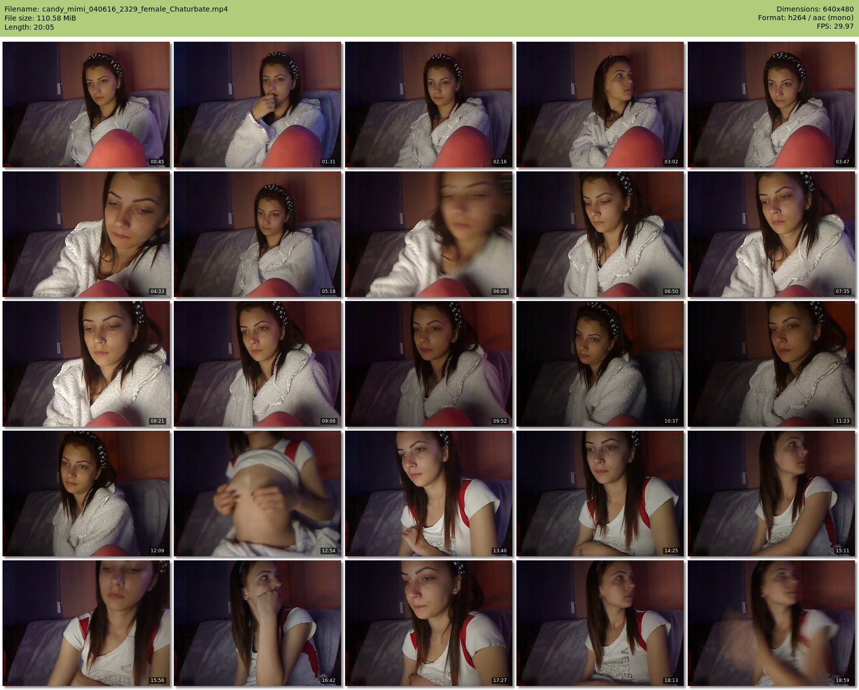Click the Filename line in the header

click(116, 9)
